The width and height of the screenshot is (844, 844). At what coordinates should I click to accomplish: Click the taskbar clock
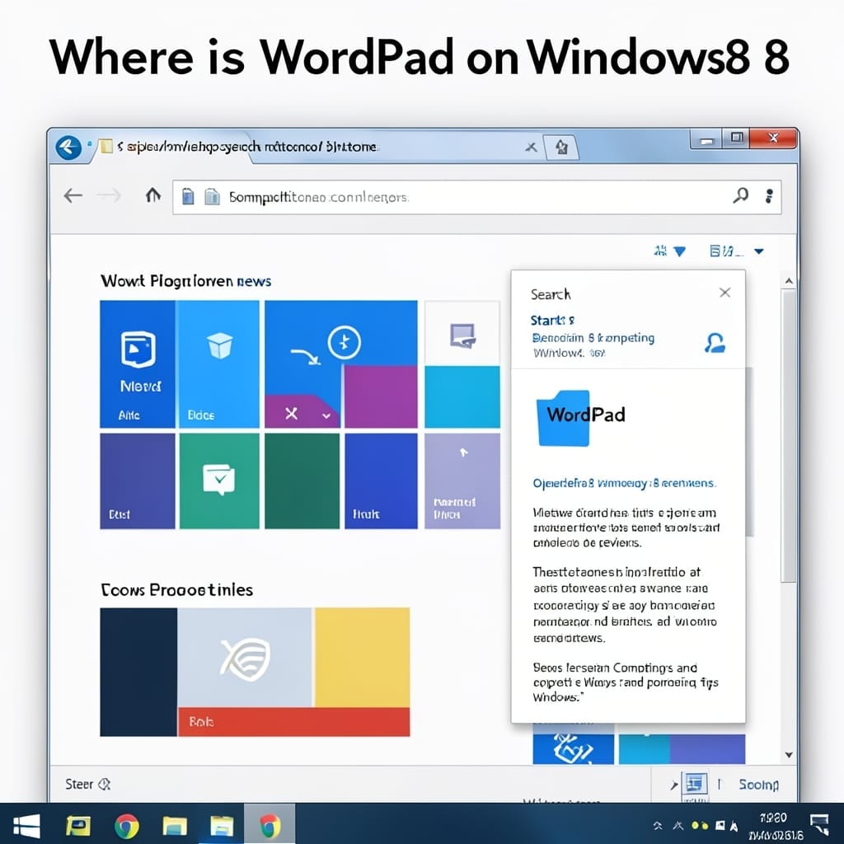pyautogui.click(x=775, y=826)
